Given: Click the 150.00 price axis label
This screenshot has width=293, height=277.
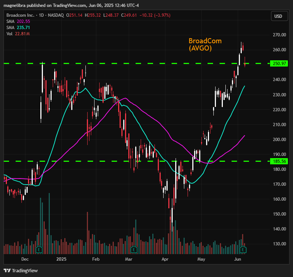Looking at the screenshot, I should (279, 214).
